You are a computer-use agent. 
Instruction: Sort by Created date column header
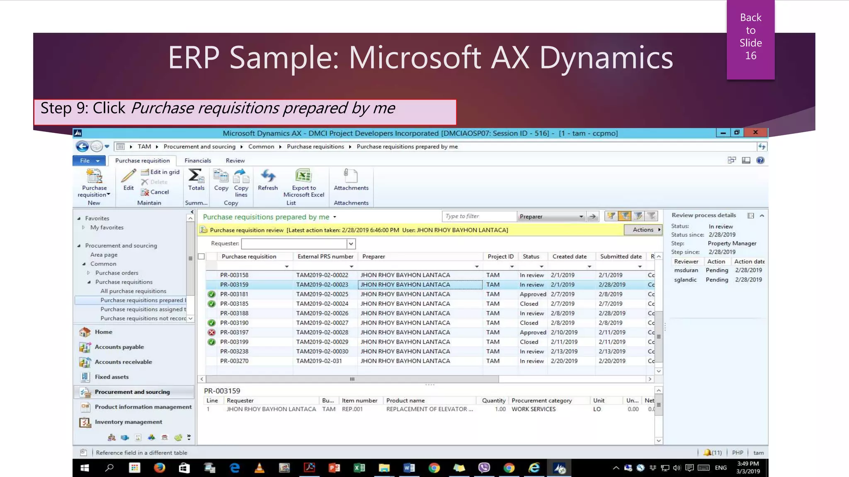pos(570,257)
